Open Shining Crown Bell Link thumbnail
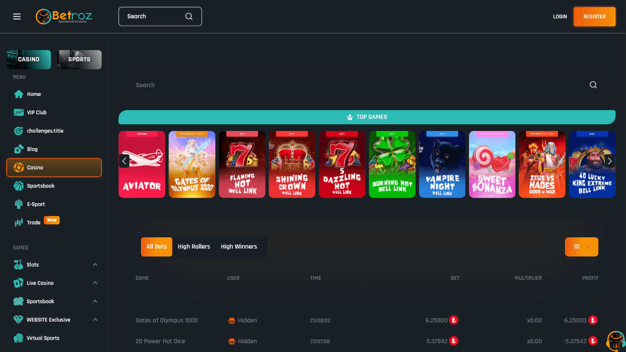Screen dimensions: 626x352 point(292,164)
